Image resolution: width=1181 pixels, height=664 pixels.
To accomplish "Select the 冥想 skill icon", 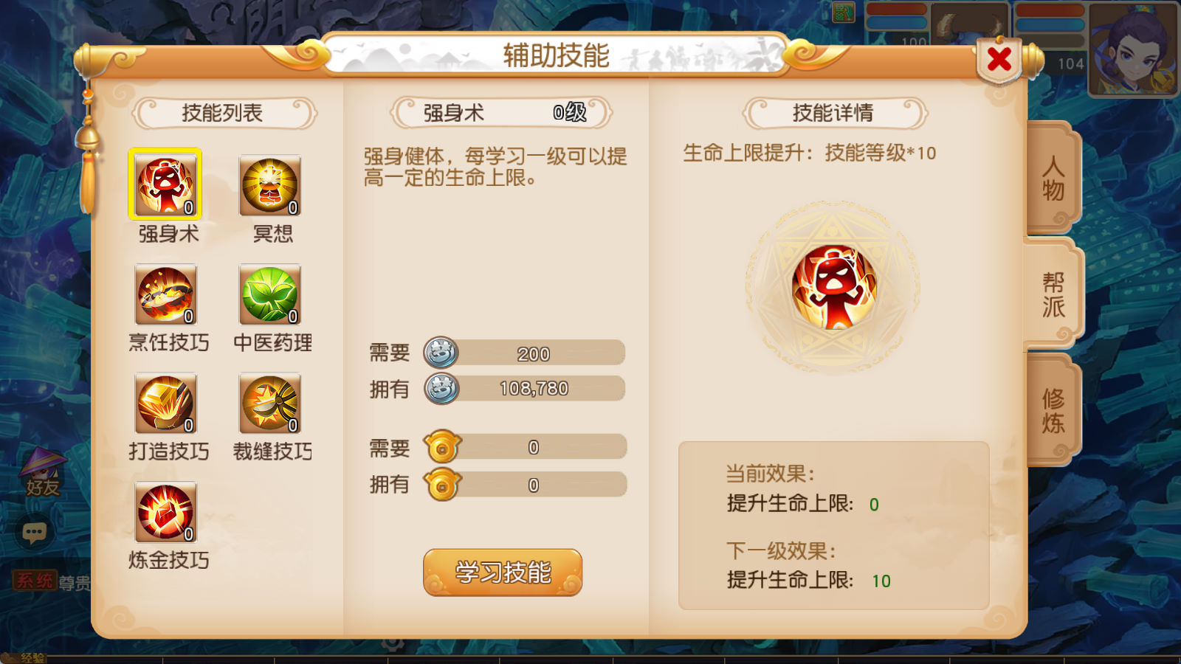I will 270,185.
